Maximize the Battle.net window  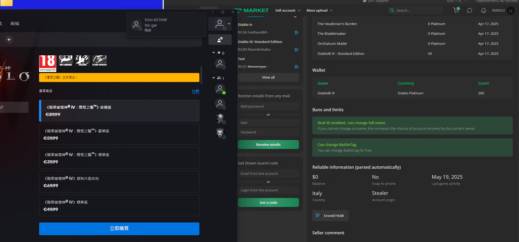pos(223,12)
